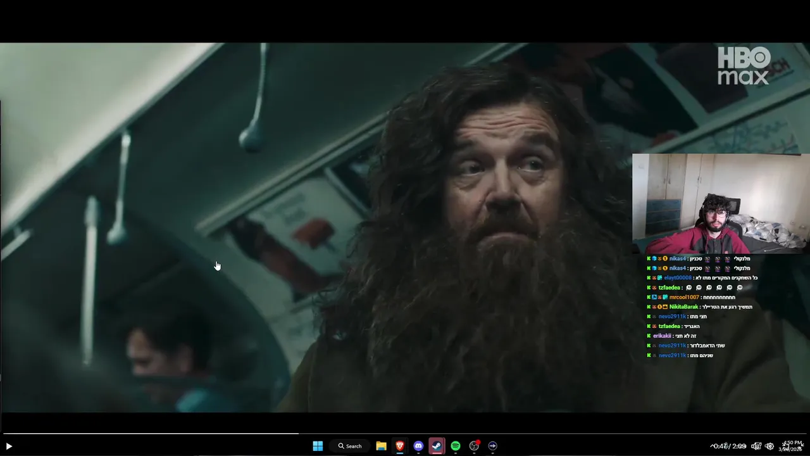Image resolution: width=810 pixels, height=456 pixels.
Task: Seek using the video progress bar
Action: tap(405, 434)
